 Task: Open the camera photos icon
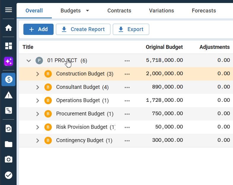(x=9, y=160)
